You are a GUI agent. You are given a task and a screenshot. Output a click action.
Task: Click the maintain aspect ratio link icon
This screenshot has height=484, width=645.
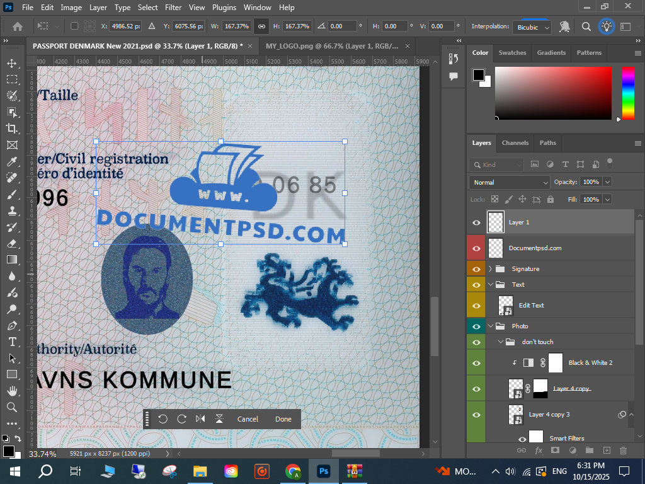tap(261, 26)
